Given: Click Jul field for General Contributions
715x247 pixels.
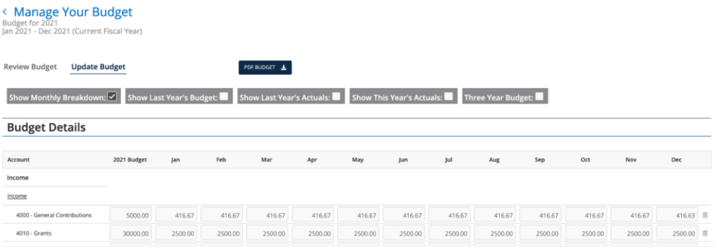Looking at the screenshot, I should [450, 215].
